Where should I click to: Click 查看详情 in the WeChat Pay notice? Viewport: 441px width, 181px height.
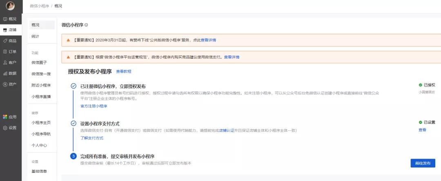232,57
